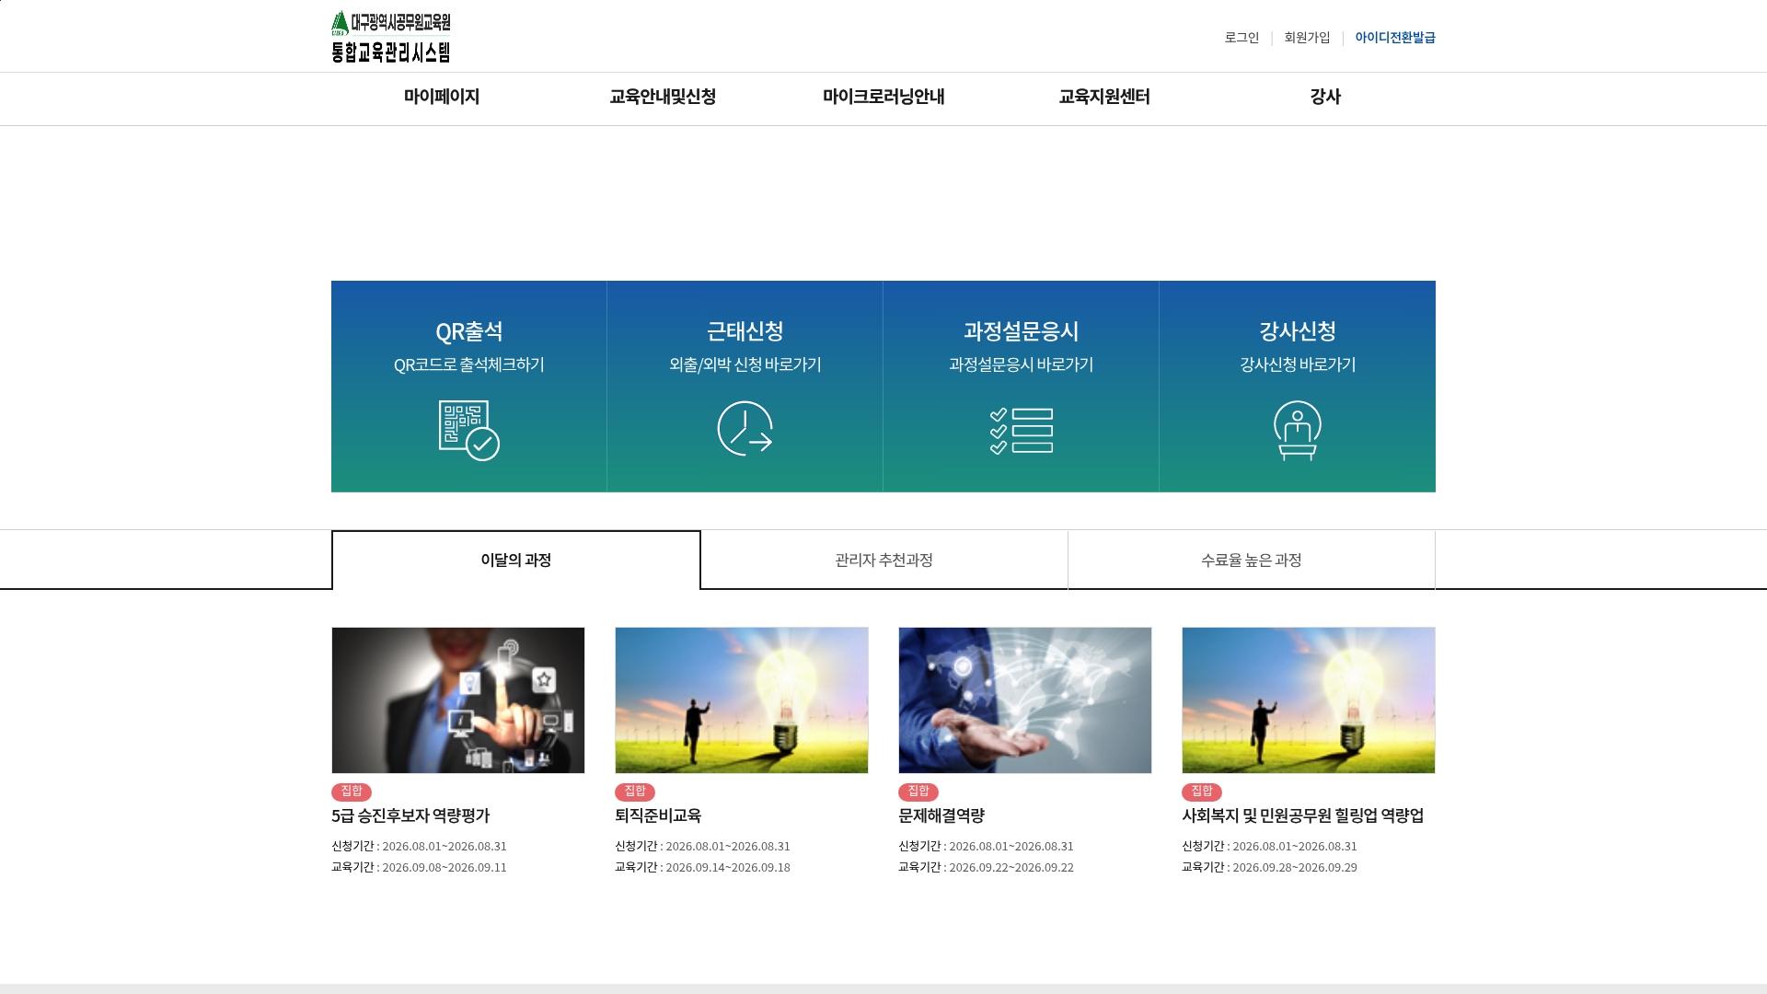Click the 회원가입 link

click(1307, 38)
